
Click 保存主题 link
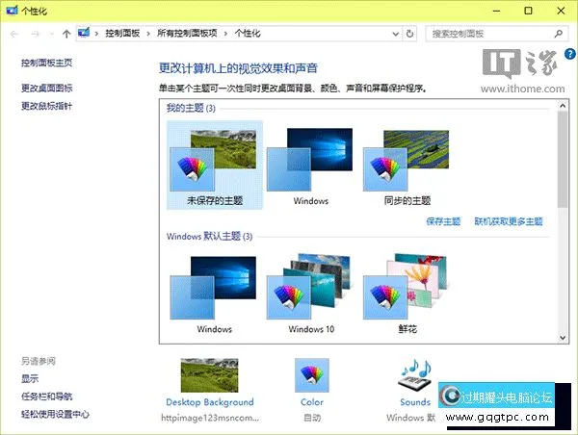(x=443, y=221)
